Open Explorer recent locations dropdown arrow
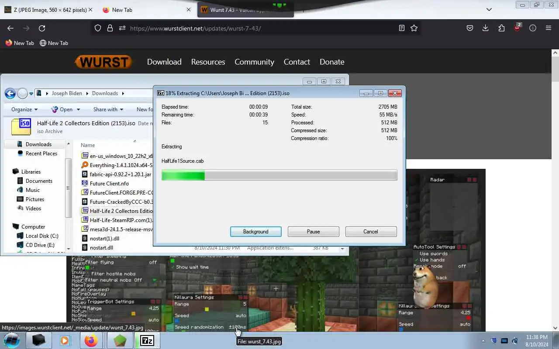The width and height of the screenshot is (559, 349). (x=31, y=94)
